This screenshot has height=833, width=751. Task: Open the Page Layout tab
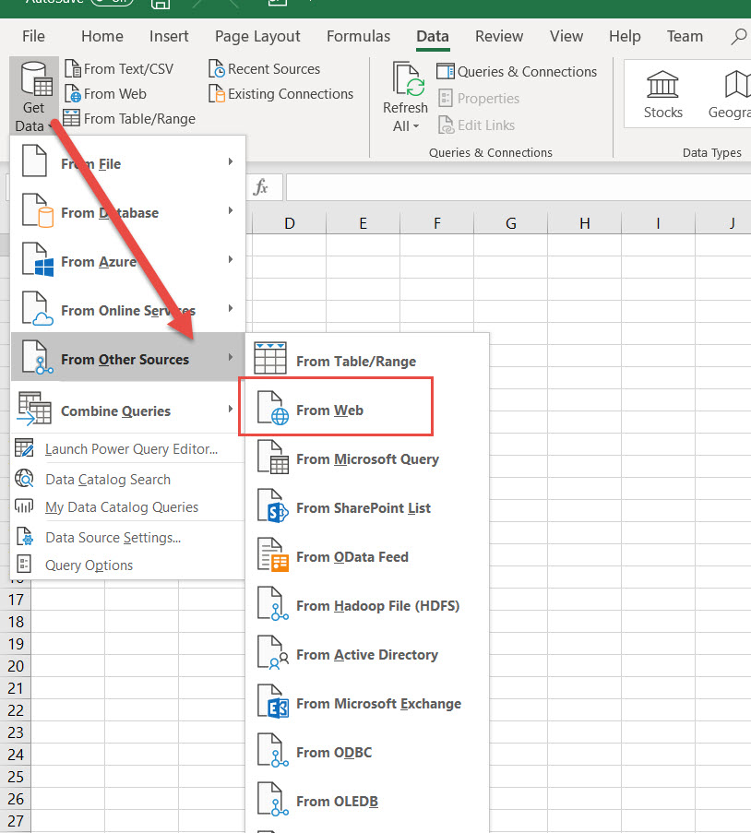(x=257, y=36)
